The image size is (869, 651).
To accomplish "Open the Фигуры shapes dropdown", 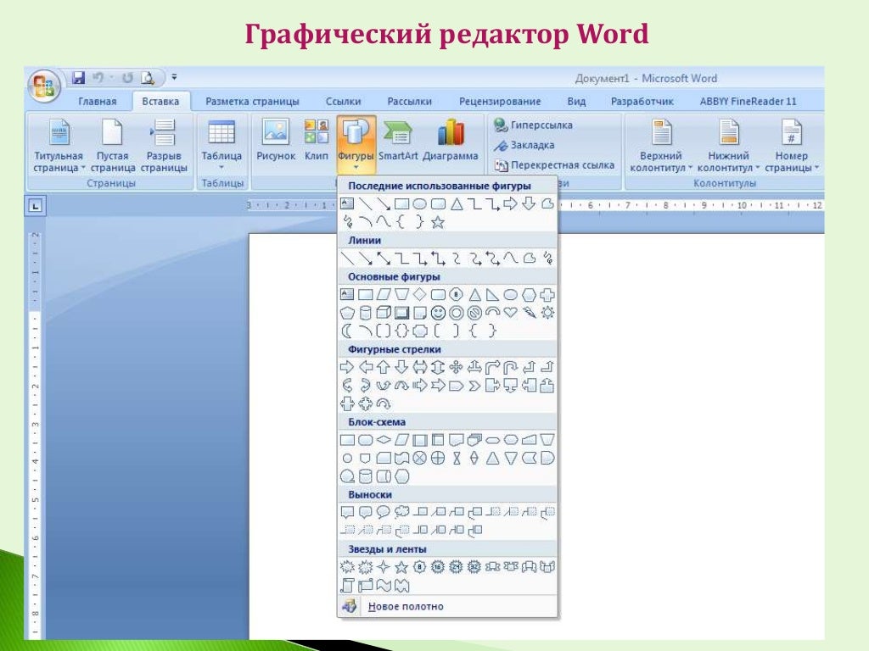I will [x=356, y=145].
